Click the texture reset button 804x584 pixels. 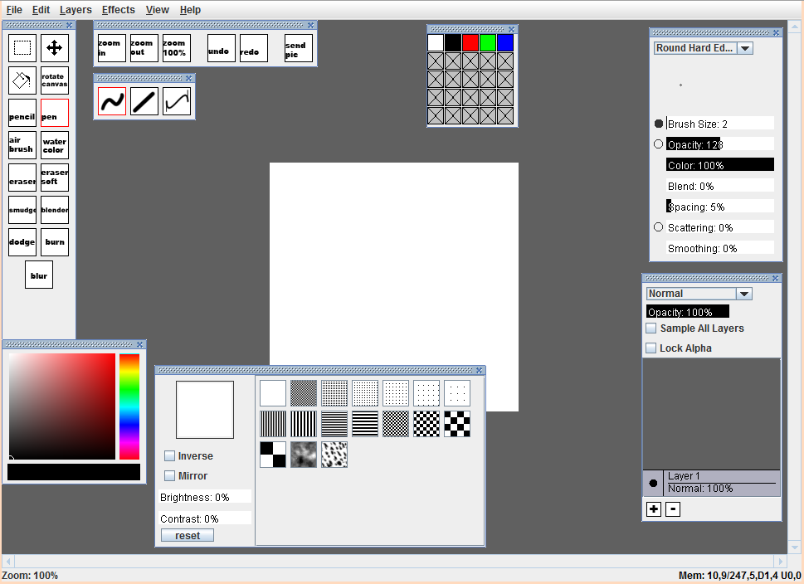coord(188,536)
